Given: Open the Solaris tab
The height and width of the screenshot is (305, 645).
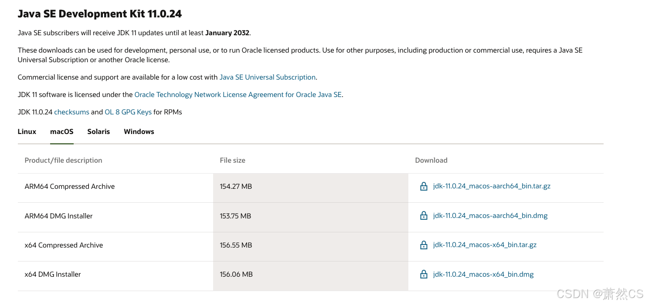Looking at the screenshot, I should (x=98, y=131).
